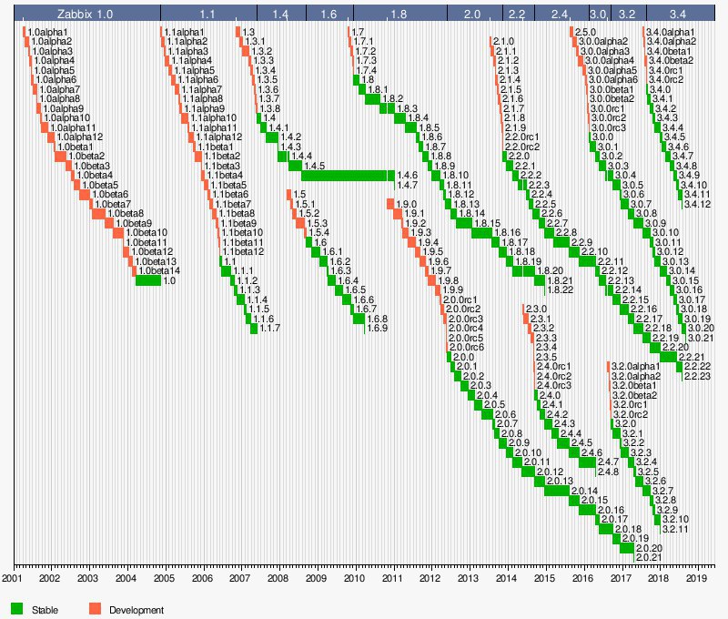Click the Stable legend label
The height and width of the screenshot is (619, 728).
[45, 610]
